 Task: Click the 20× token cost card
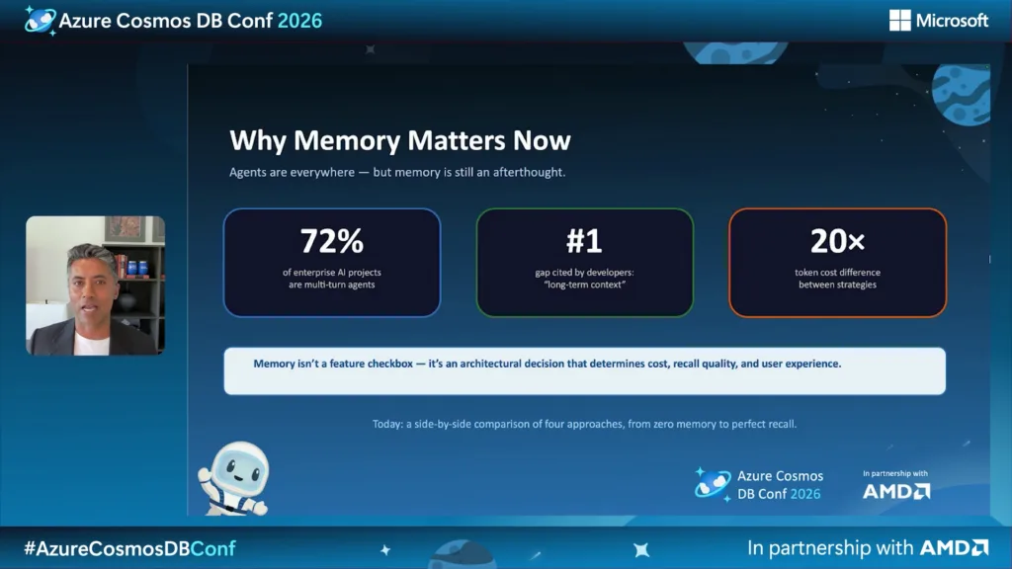838,263
